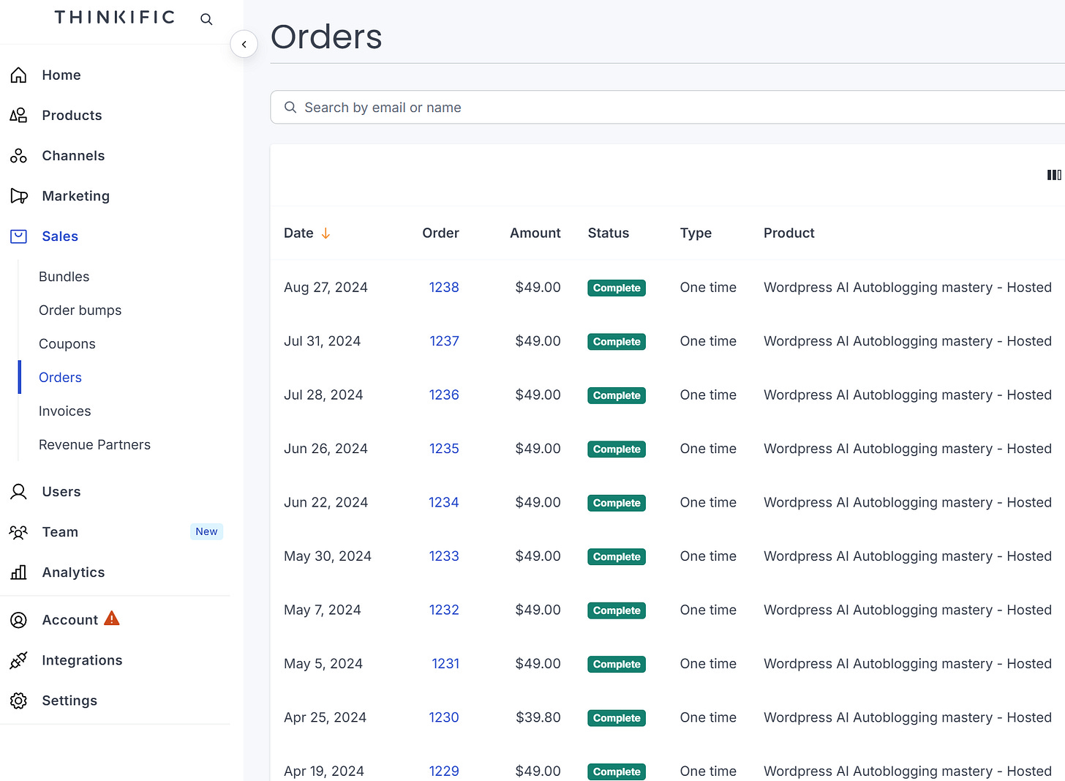Open order 1235
The image size is (1065, 781).
tap(444, 448)
